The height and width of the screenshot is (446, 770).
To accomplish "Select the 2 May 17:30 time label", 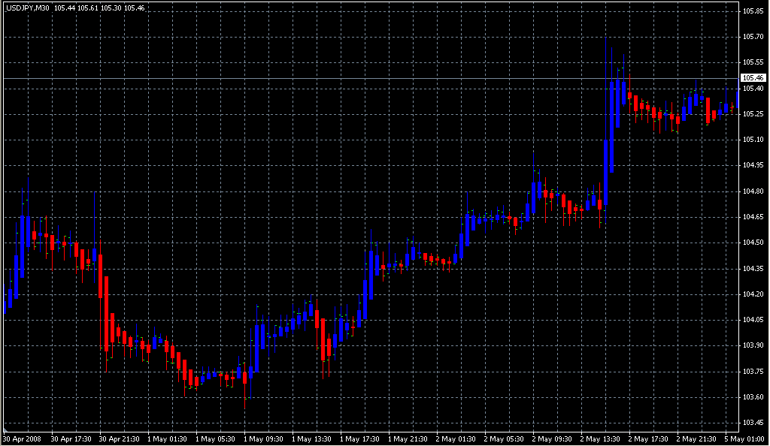I will [x=648, y=439].
